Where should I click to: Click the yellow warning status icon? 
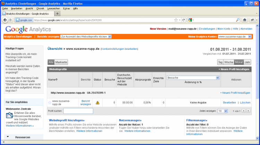pyautogui.click(x=97, y=103)
